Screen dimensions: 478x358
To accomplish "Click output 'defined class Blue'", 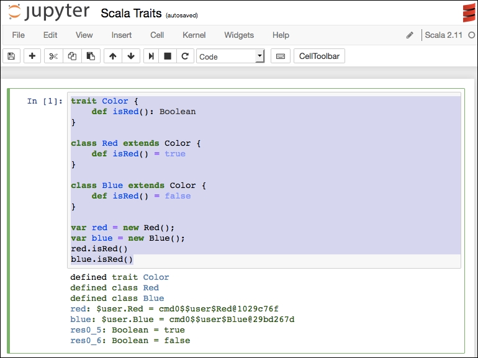I will pos(117,298).
